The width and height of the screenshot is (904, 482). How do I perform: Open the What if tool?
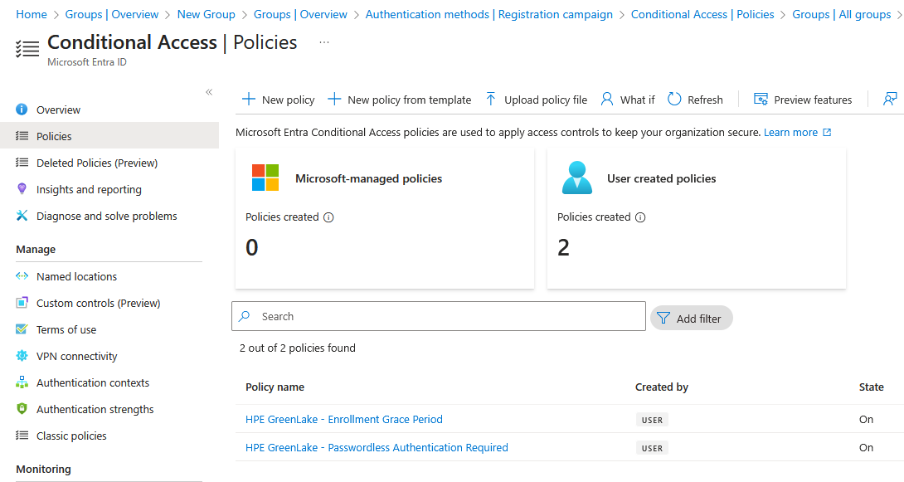[627, 100]
